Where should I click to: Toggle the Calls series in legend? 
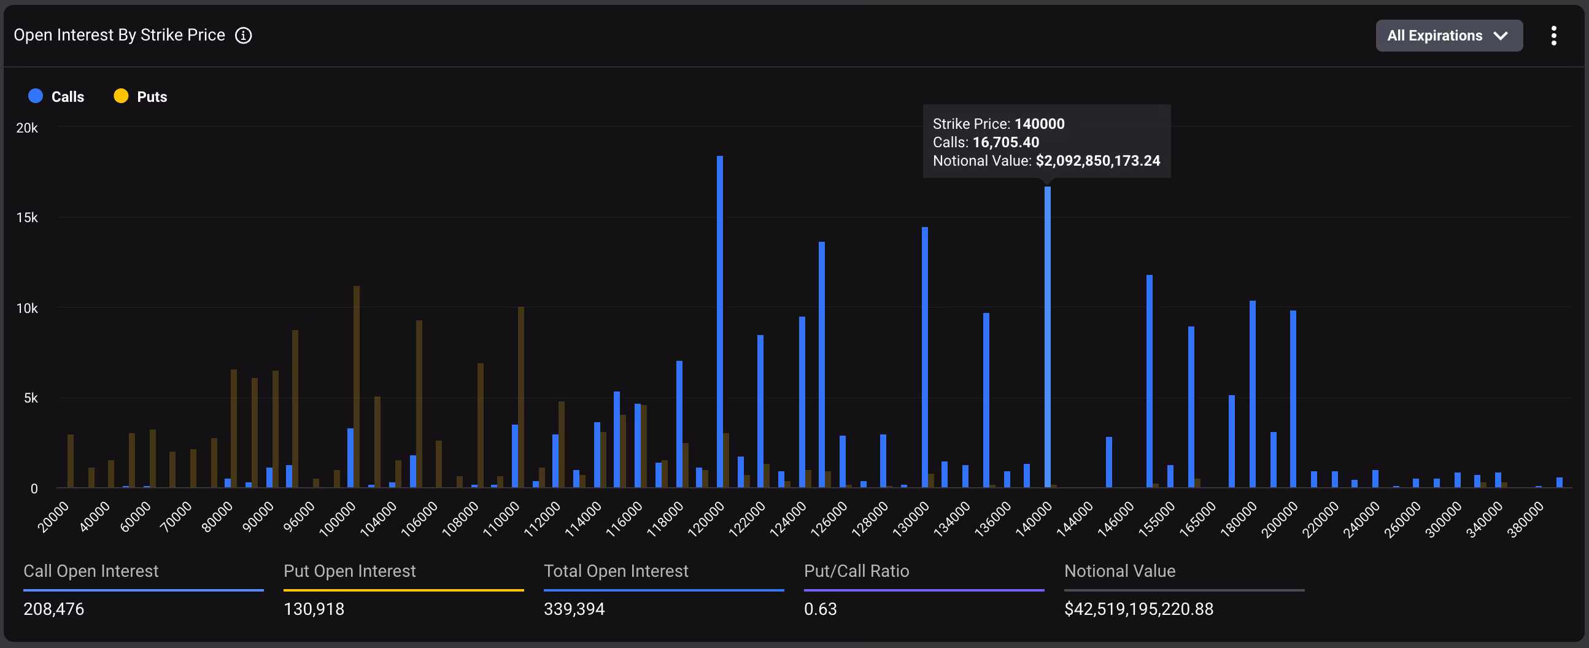click(x=68, y=97)
